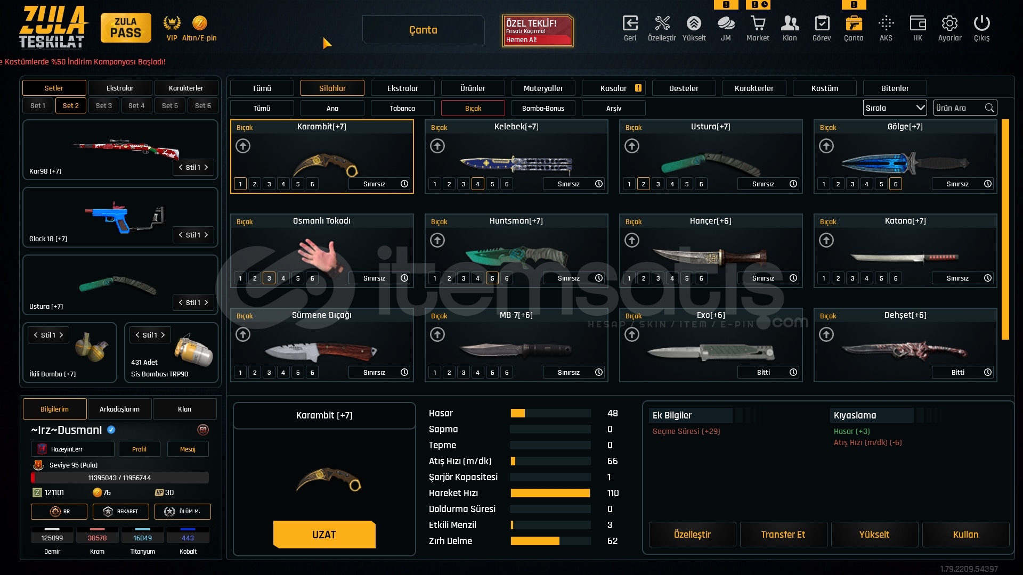
Task: Open Ayarlar settings gear
Action: pyautogui.click(x=949, y=24)
